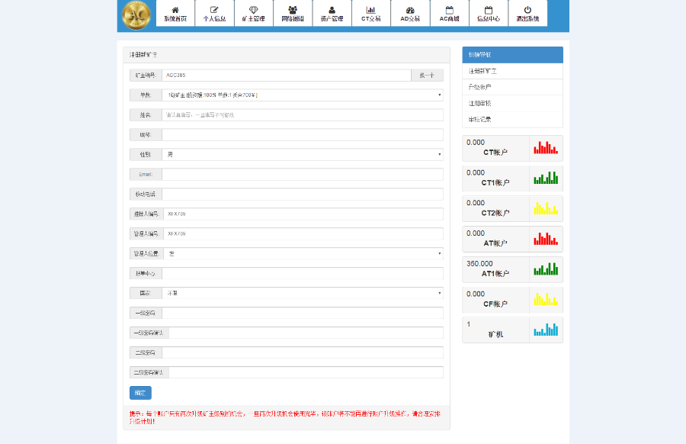The height and width of the screenshot is (444, 686).
Task: Select 注册审核 in the quick navigation
Action: coord(512,103)
